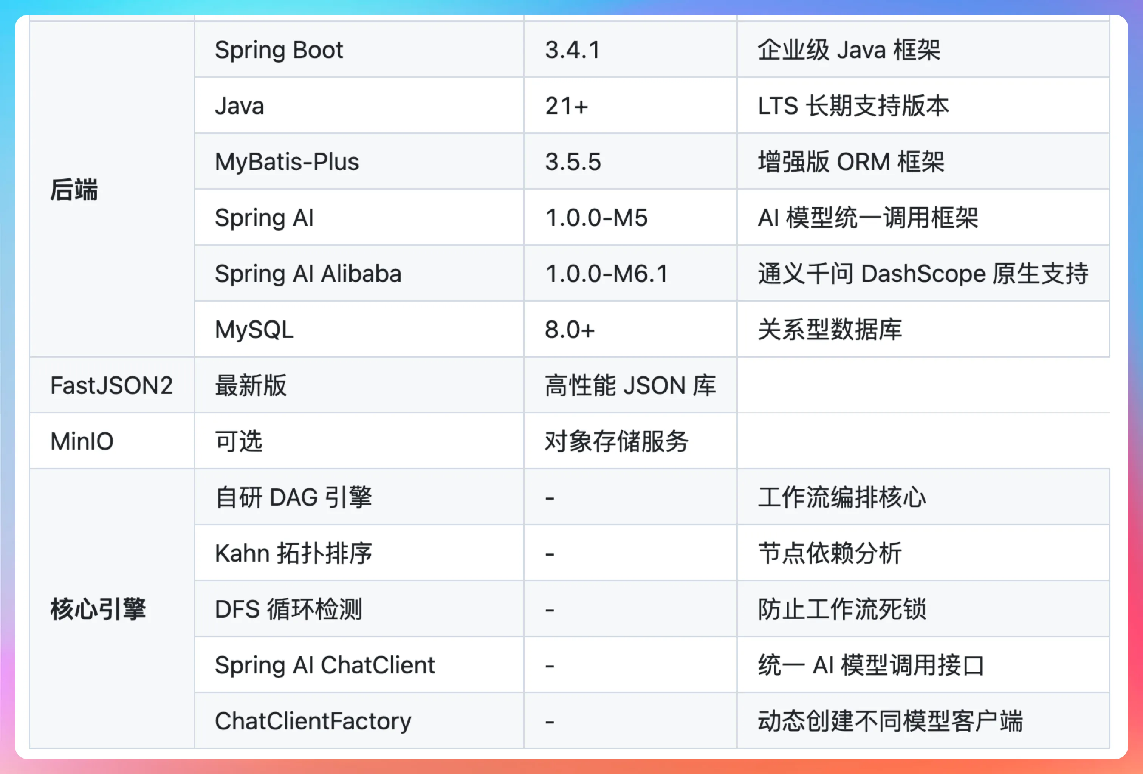Click the Spring AI ChatClient cell
Image resolution: width=1143 pixels, height=774 pixels.
point(325,665)
